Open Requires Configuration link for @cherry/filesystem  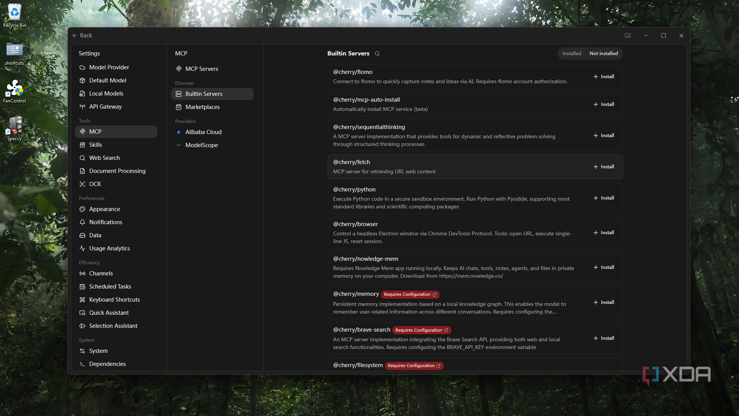(414, 366)
